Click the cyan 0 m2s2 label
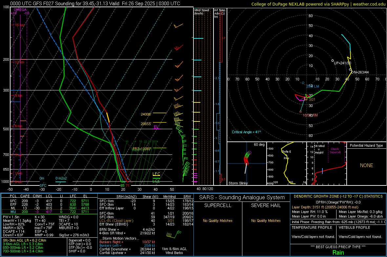The height and width of the screenshot is (257, 387). click(61, 178)
